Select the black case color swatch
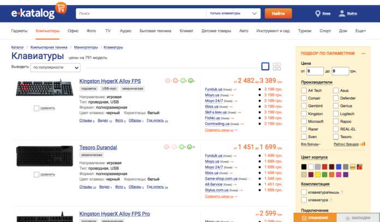This screenshot has height=222, width=380. (304, 167)
